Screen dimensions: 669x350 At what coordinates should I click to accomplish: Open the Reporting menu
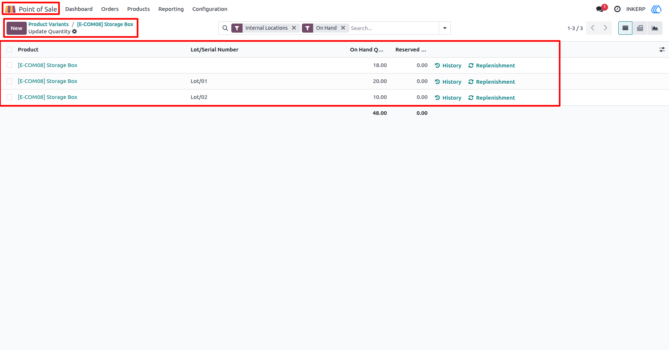171,9
